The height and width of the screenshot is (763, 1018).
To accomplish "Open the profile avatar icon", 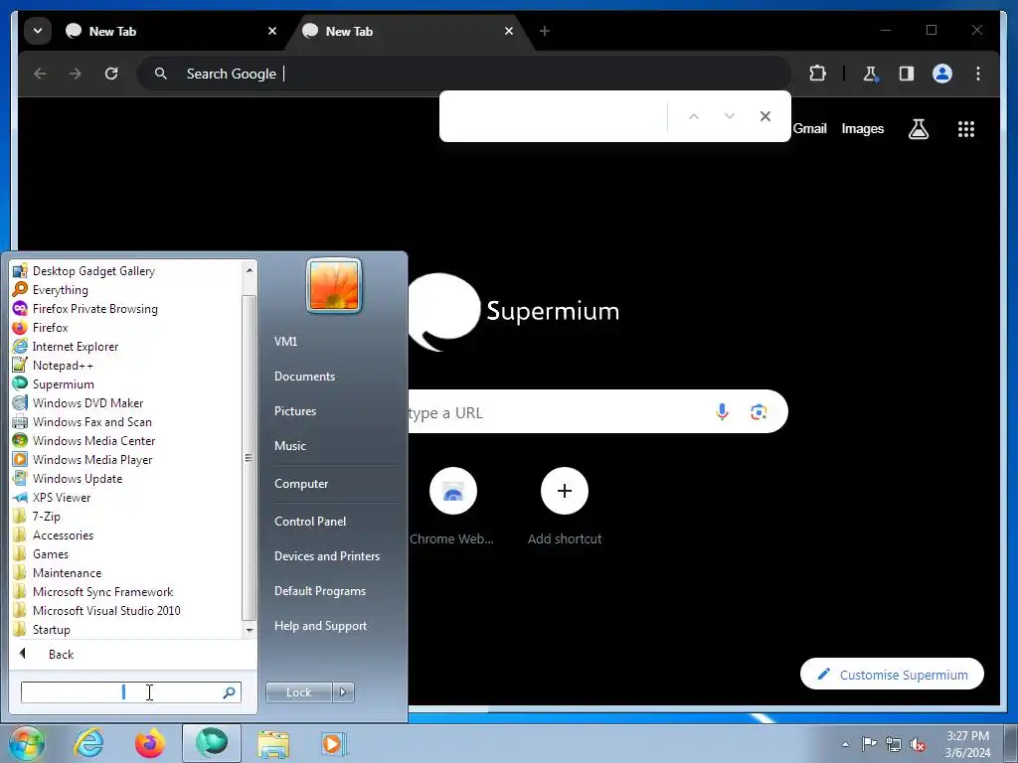I will [942, 74].
